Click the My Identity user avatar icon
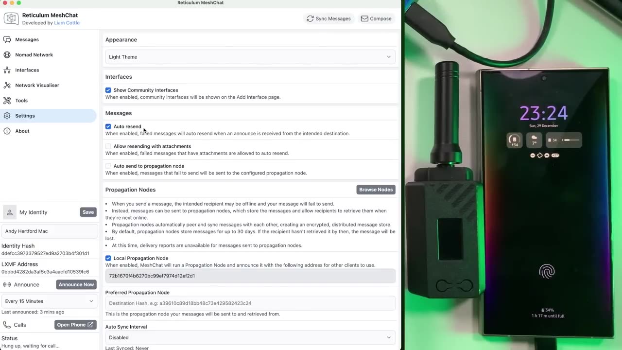This screenshot has width=622, height=350. (x=10, y=212)
